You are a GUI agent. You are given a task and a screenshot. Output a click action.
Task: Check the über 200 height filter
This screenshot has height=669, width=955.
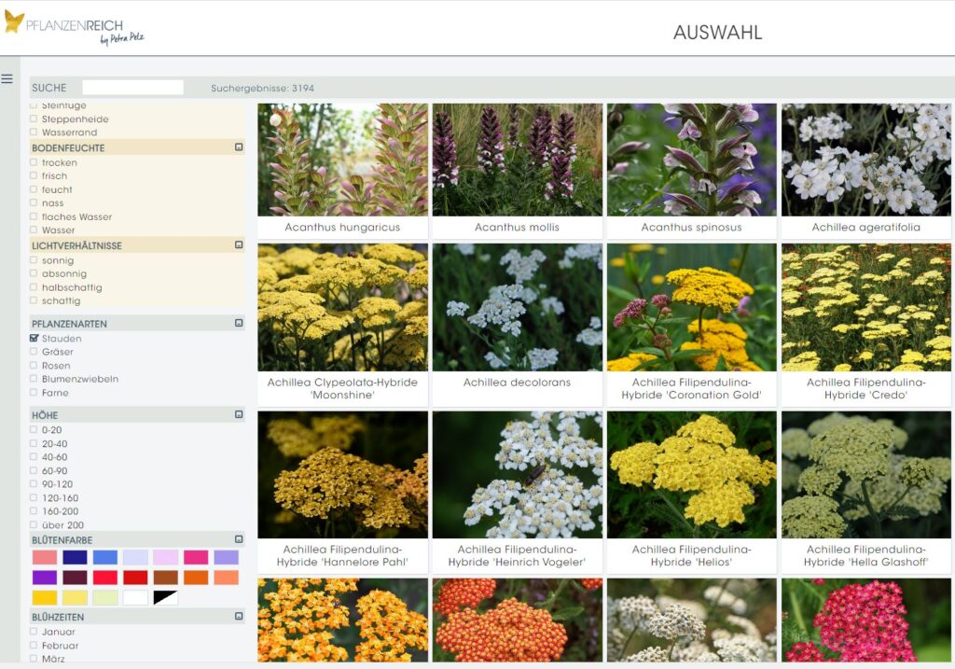coord(34,524)
